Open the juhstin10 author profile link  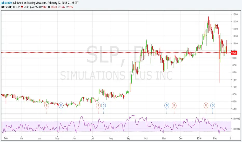point(6,3)
